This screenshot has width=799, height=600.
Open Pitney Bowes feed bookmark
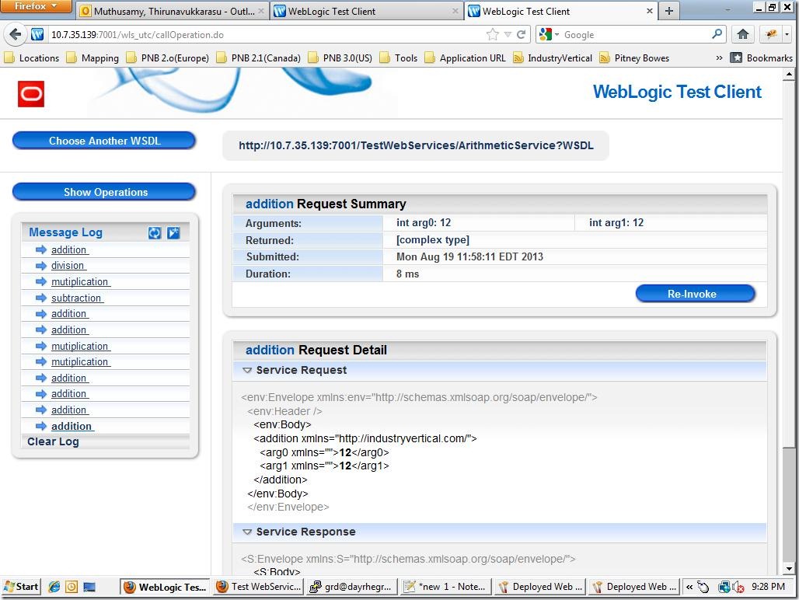[x=634, y=58]
